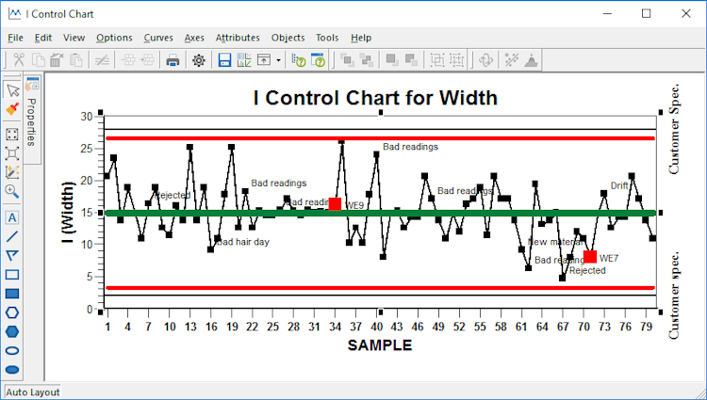
Task: Select the red WE9 flagged point marker
Action: [x=335, y=204]
